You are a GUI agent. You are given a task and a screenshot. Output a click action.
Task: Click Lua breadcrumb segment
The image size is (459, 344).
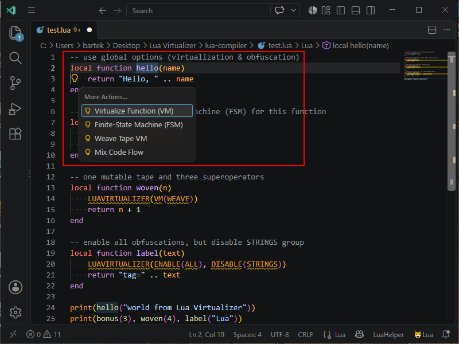coord(307,46)
